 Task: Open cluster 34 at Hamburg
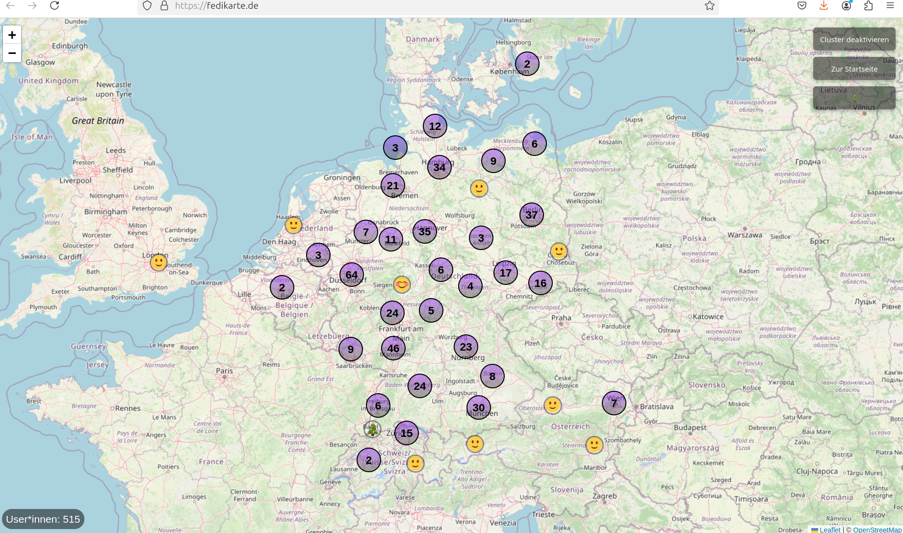click(x=439, y=167)
